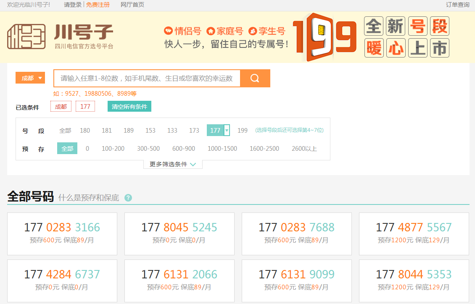Click the 家庭号 icon in banner
Image resolution: width=475 pixels, height=304 pixels.
tap(211, 31)
